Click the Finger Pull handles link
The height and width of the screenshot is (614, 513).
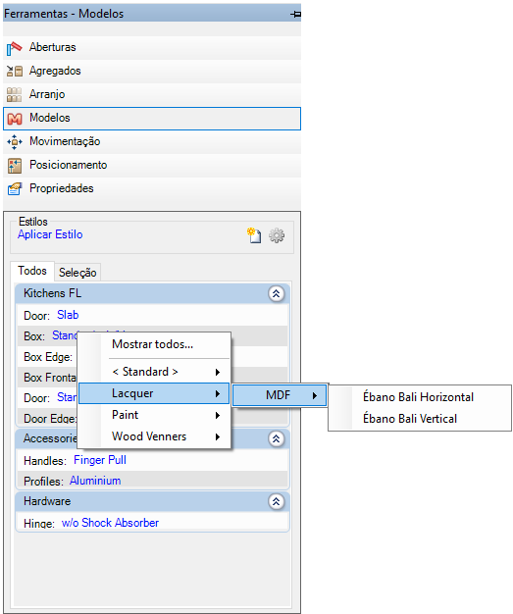coord(100,460)
